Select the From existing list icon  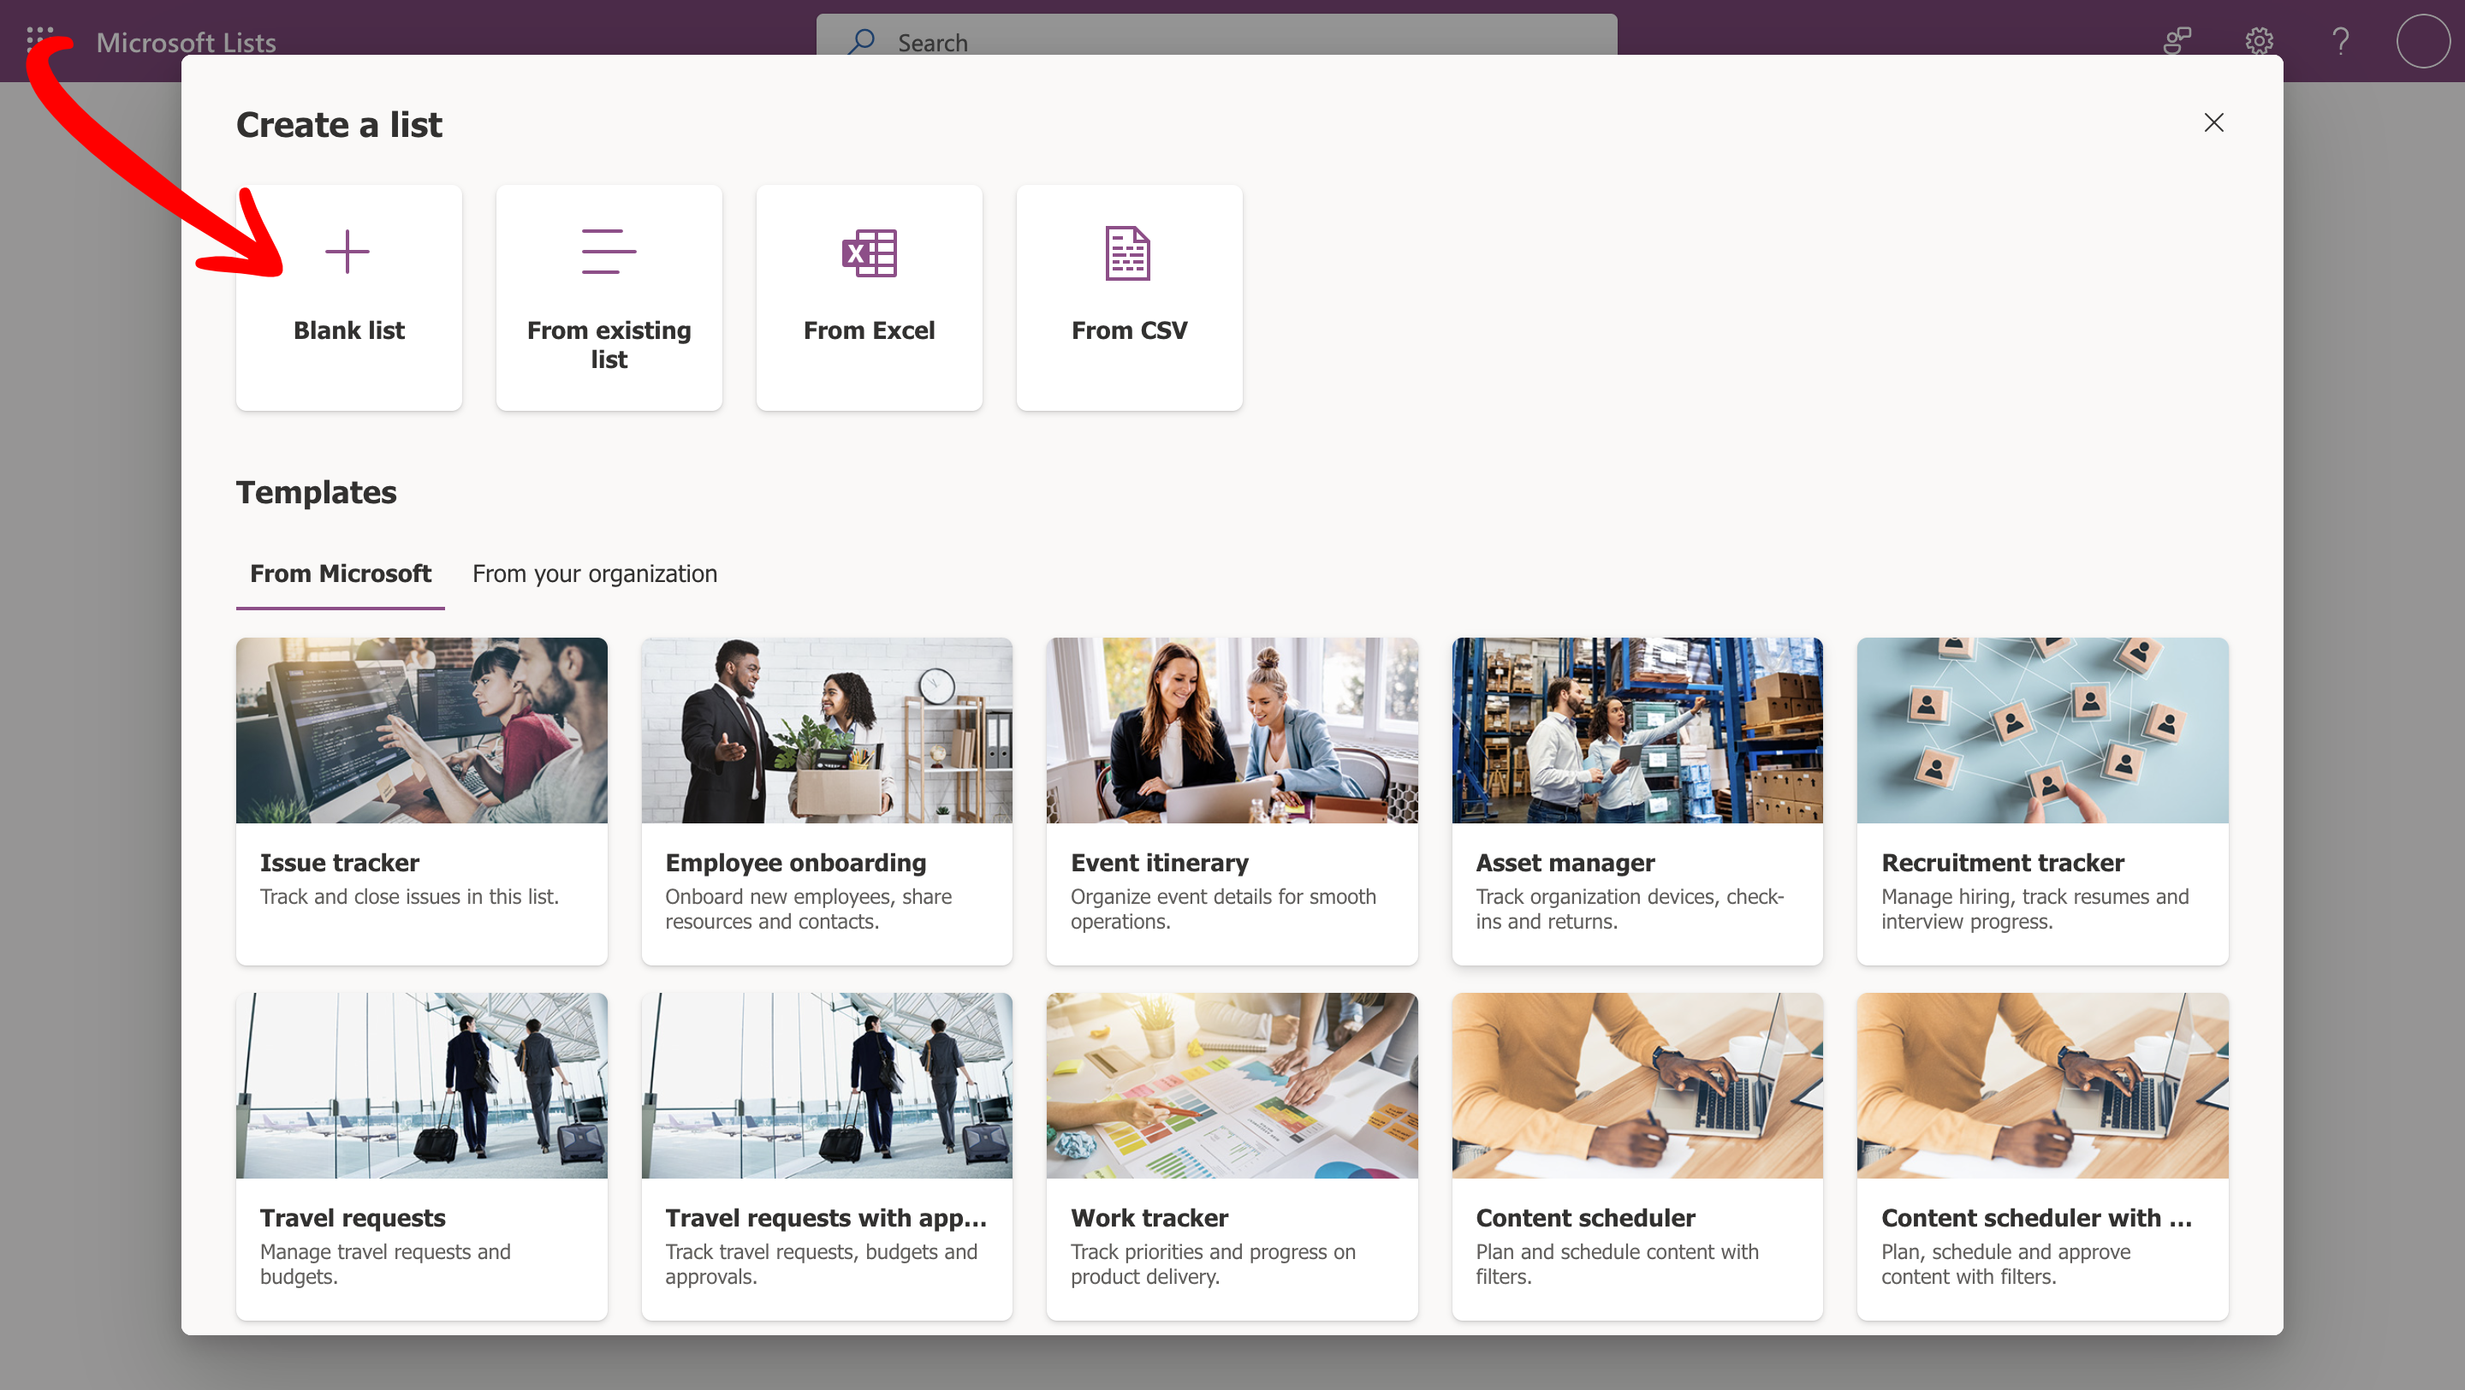click(x=608, y=252)
